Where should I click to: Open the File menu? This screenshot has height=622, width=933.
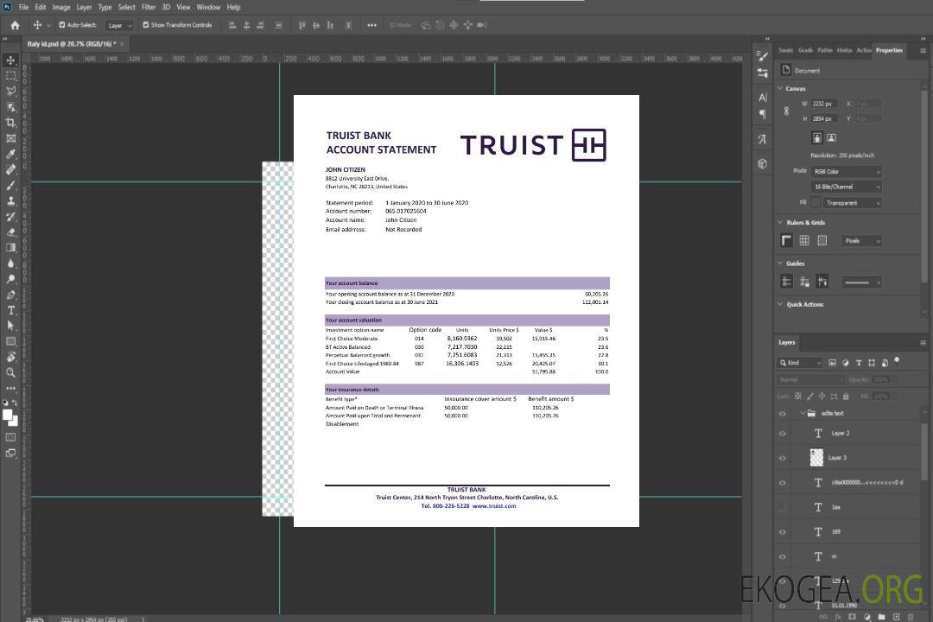point(24,7)
